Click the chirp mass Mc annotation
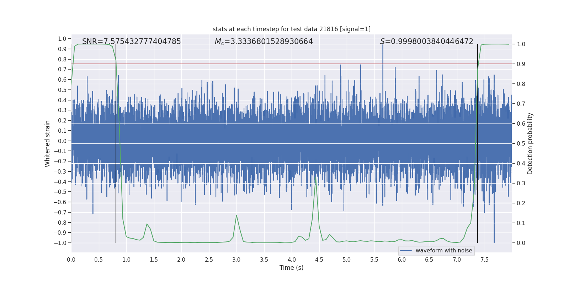 (264, 42)
